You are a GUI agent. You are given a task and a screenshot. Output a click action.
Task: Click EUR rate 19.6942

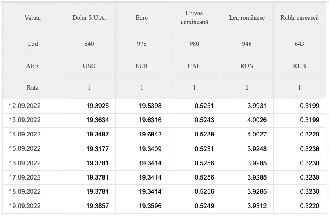click(x=150, y=135)
